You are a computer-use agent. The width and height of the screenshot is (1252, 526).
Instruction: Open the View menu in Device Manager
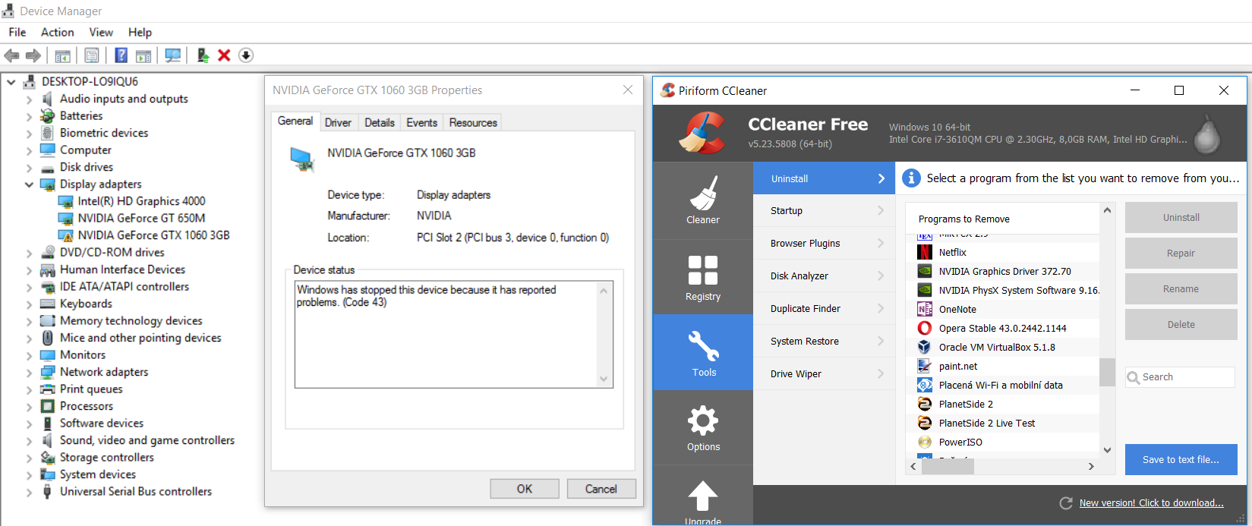click(x=101, y=32)
